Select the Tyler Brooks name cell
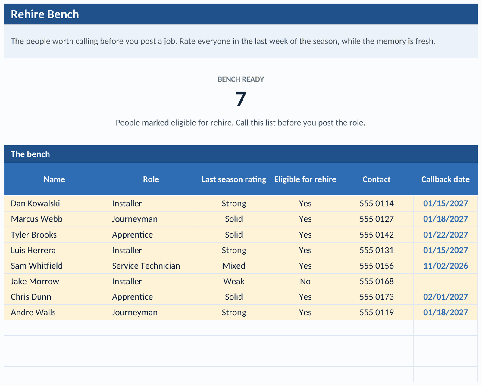482x386 pixels. point(55,235)
